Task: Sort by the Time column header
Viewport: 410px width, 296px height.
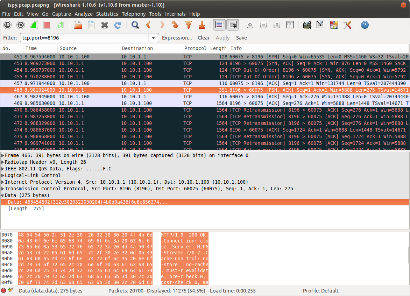Action: [40, 48]
